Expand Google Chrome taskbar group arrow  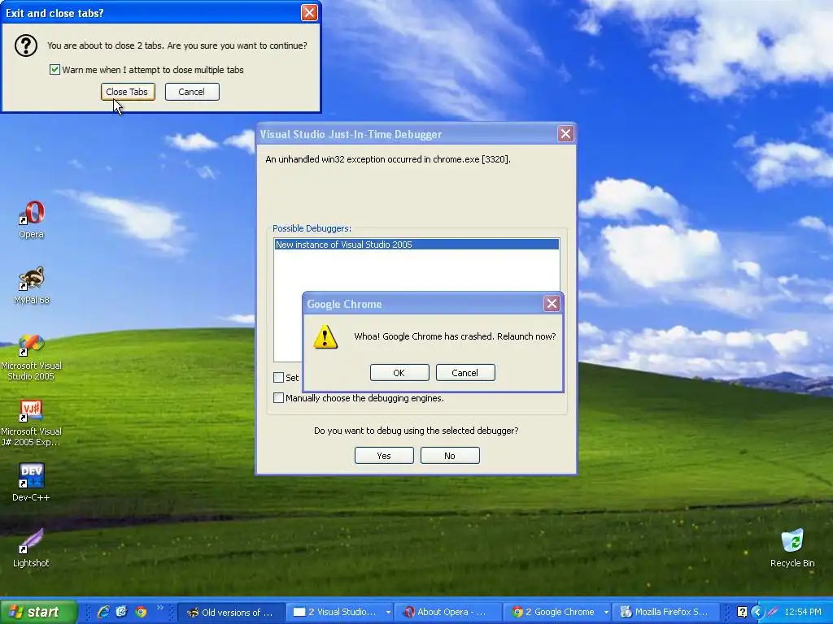605,613
